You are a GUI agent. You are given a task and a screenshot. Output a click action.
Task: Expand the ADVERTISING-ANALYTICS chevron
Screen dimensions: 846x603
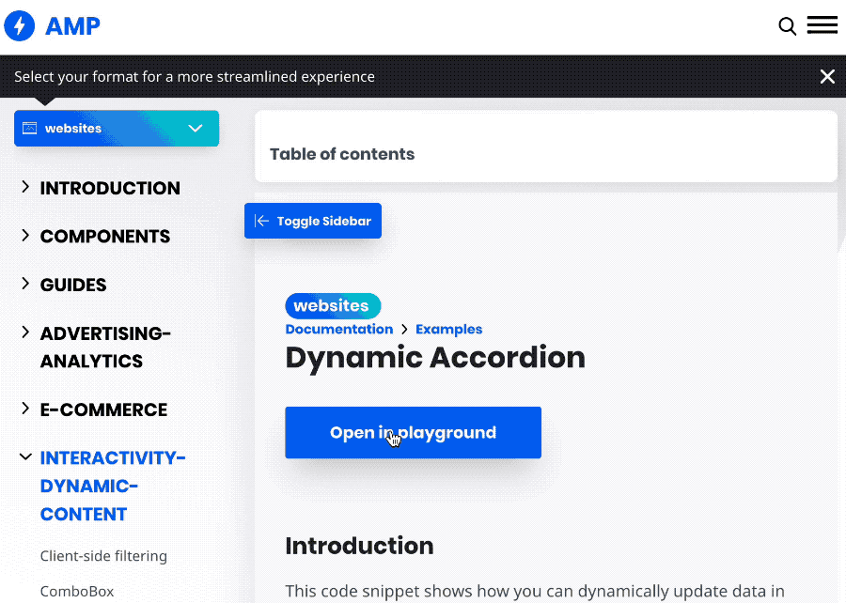25,332
